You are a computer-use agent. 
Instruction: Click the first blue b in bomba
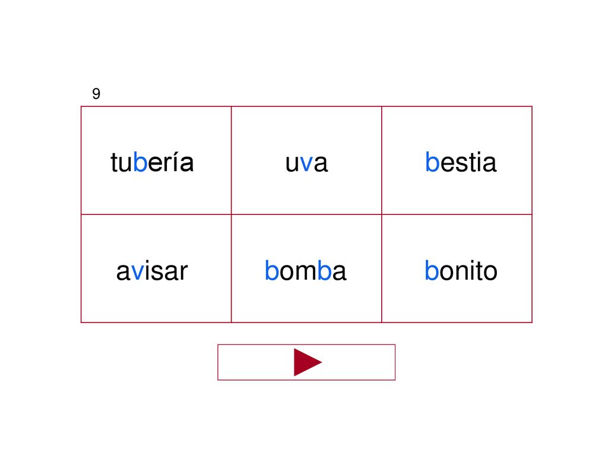click(x=272, y=270)
